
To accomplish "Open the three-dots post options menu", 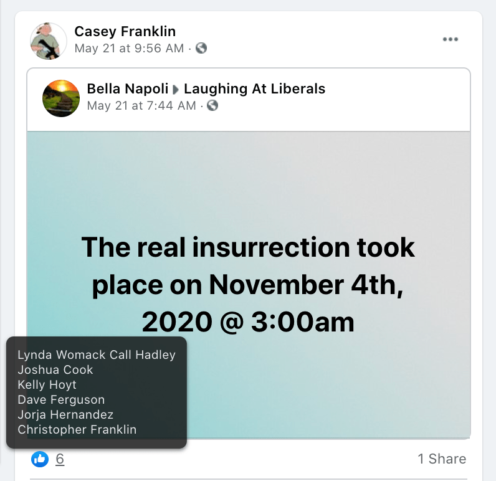I will [450, 39].
